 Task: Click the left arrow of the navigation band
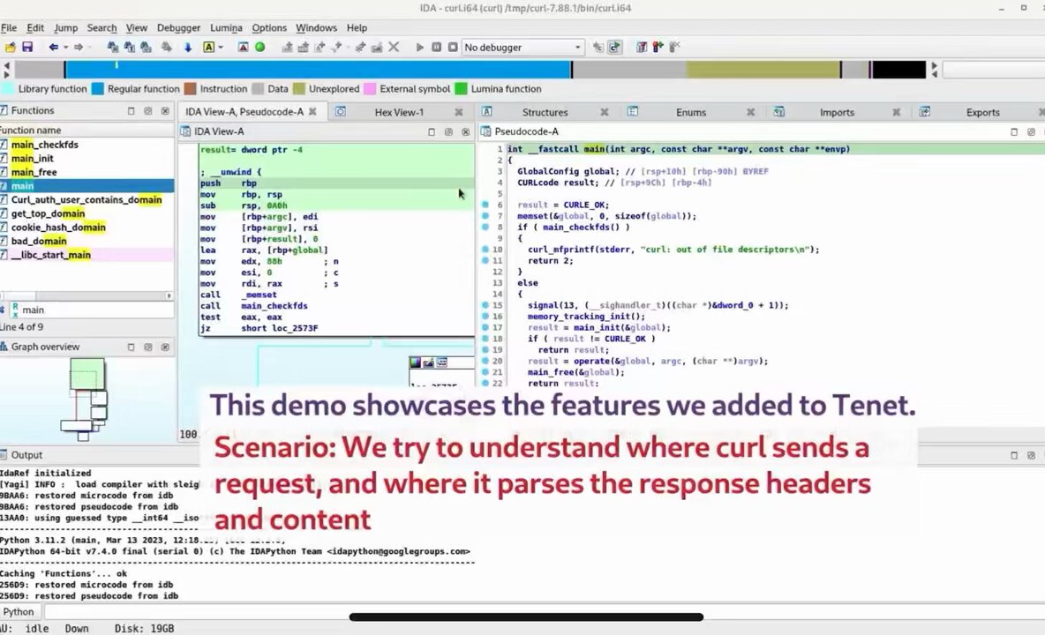tap(7, 65)
